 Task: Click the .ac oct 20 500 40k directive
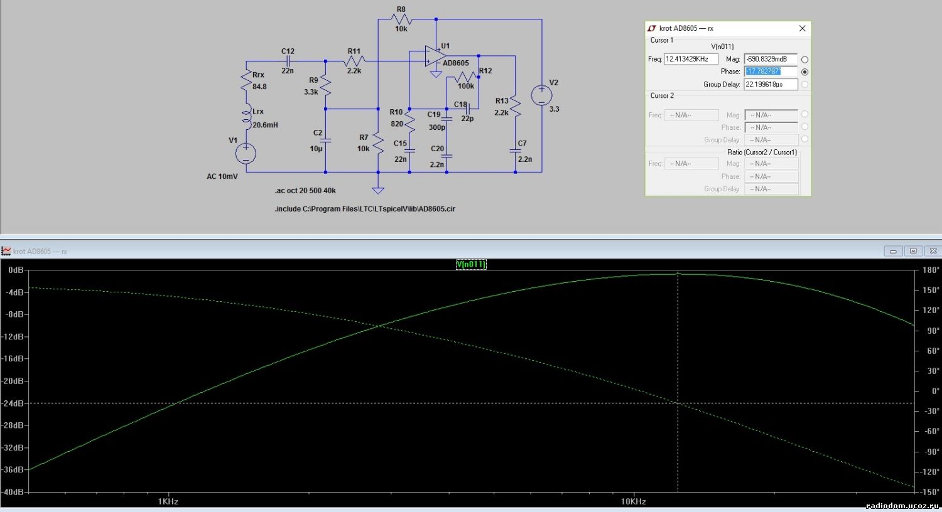coord(305,191)
